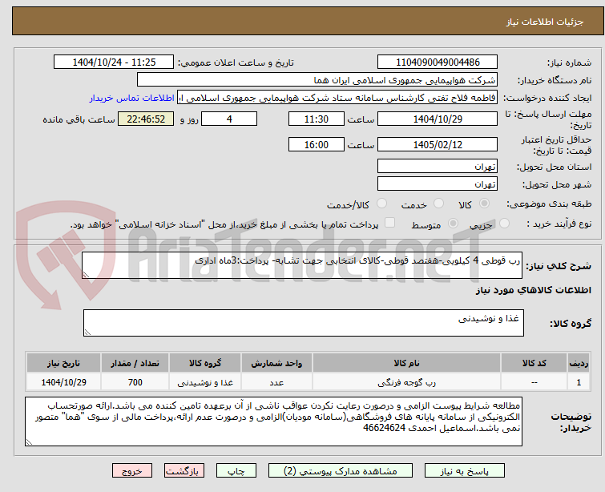
Task: Click the شرح کلی نیاز description textarea
Action: click(302, 265)
